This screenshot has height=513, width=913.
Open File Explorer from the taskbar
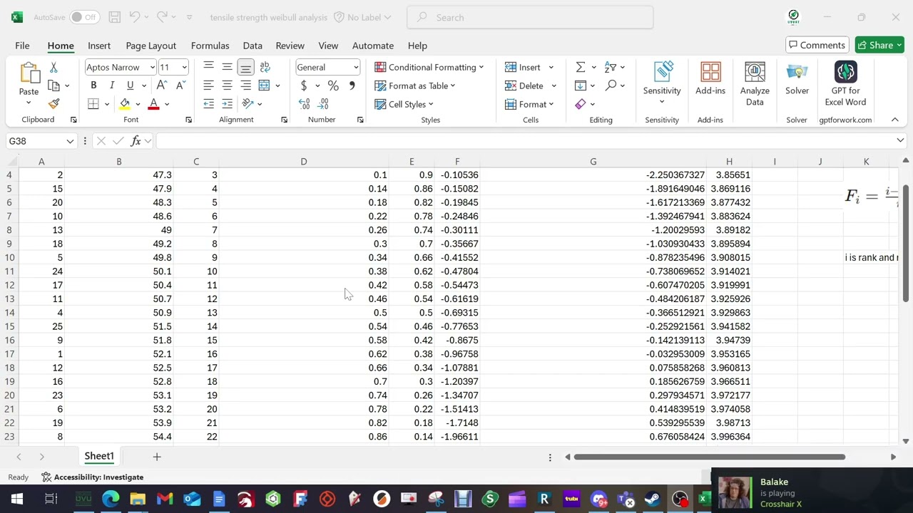pos(138,499)
